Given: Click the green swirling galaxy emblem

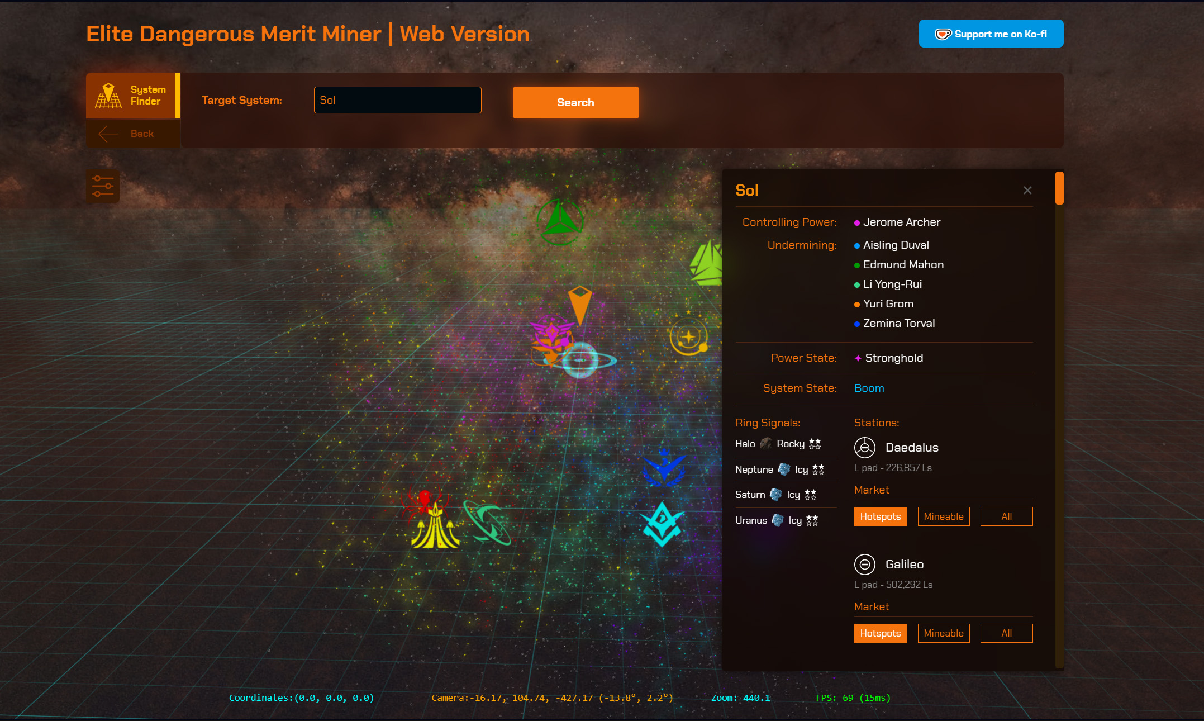Looking at the screenshot, I should [x=487, y=523].
